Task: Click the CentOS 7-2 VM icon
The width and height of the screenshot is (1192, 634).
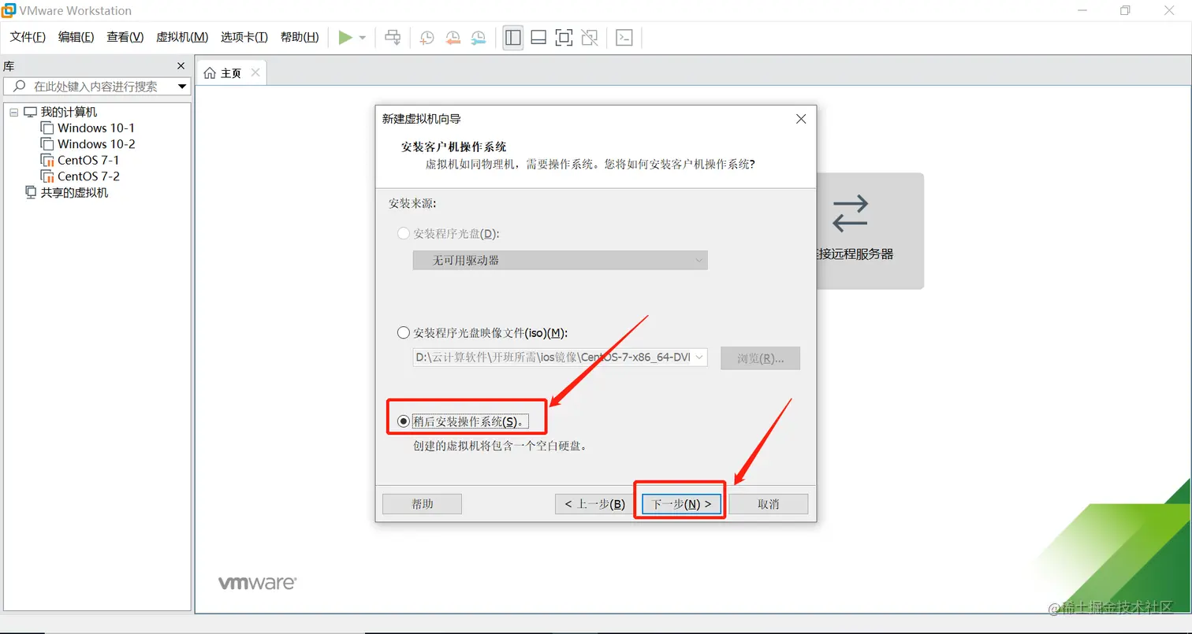Action: pyautogui.click(x=47, y=176)
